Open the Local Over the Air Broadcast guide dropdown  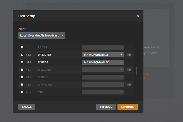pyautogui.click(x=42, y=35)
